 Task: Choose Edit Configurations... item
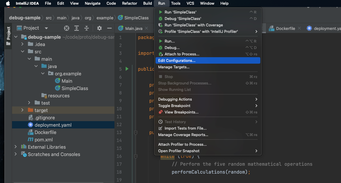(208, 60)
